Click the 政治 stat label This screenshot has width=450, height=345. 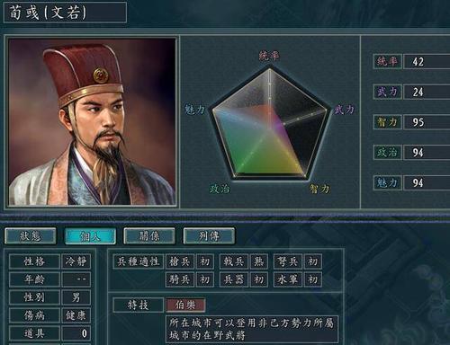coord(387,153)
